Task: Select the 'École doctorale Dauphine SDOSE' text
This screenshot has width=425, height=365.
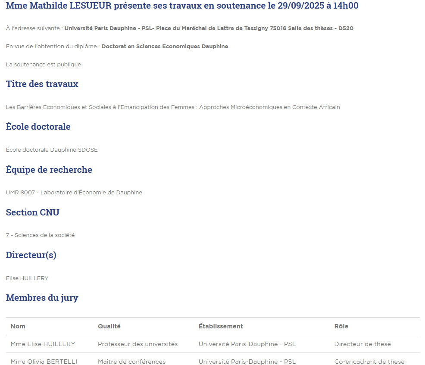Action: [x=52, y=150]
